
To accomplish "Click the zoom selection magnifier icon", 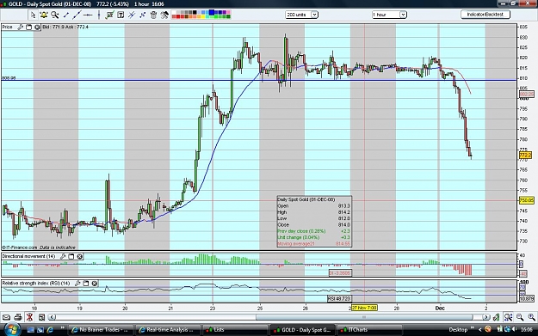I will pos(508,317).
